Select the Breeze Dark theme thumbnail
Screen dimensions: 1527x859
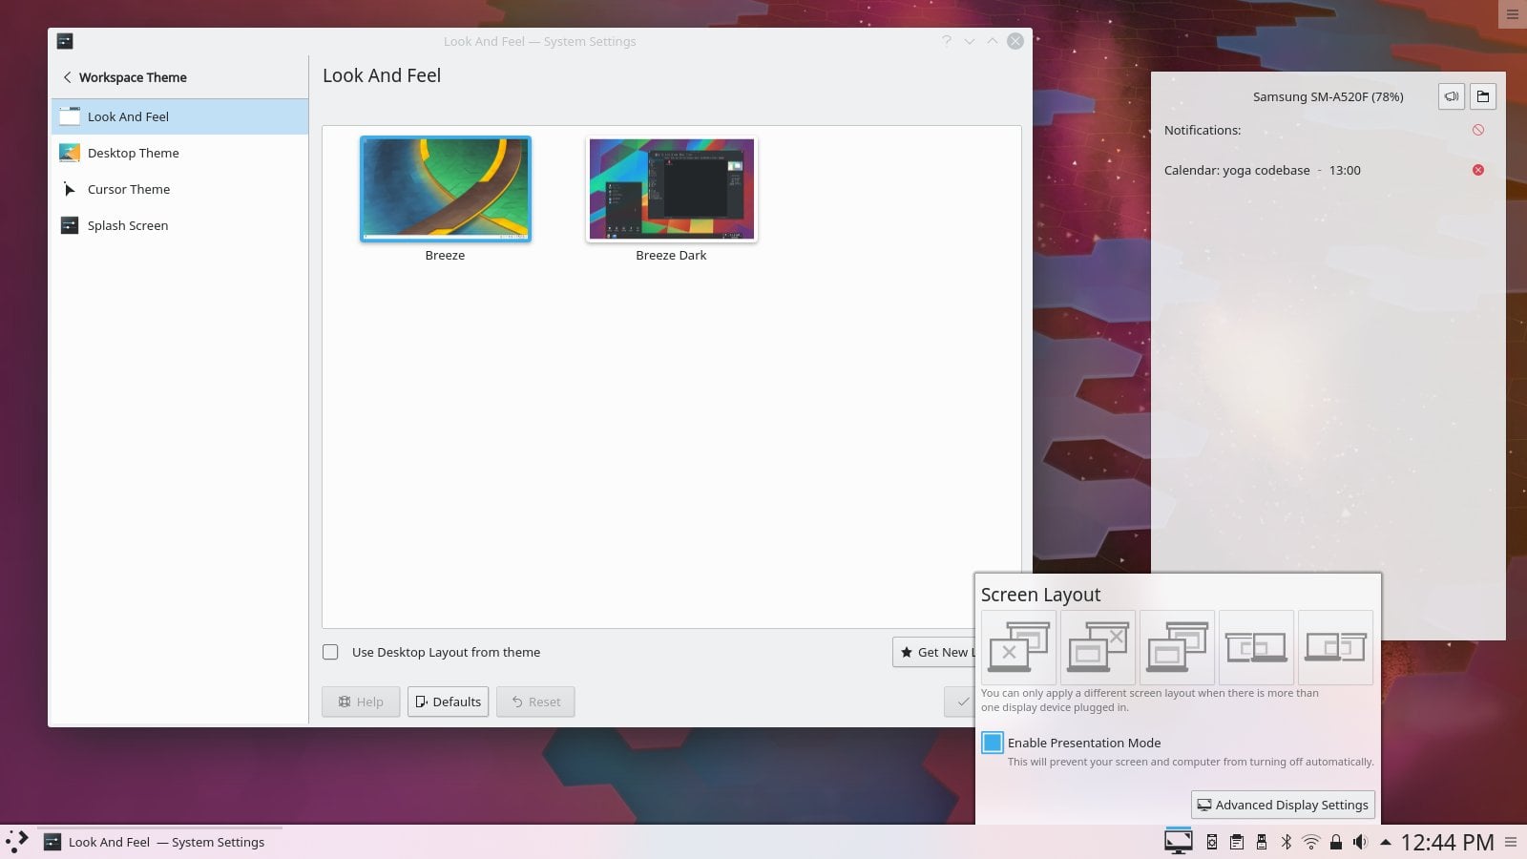pos(671,189)
